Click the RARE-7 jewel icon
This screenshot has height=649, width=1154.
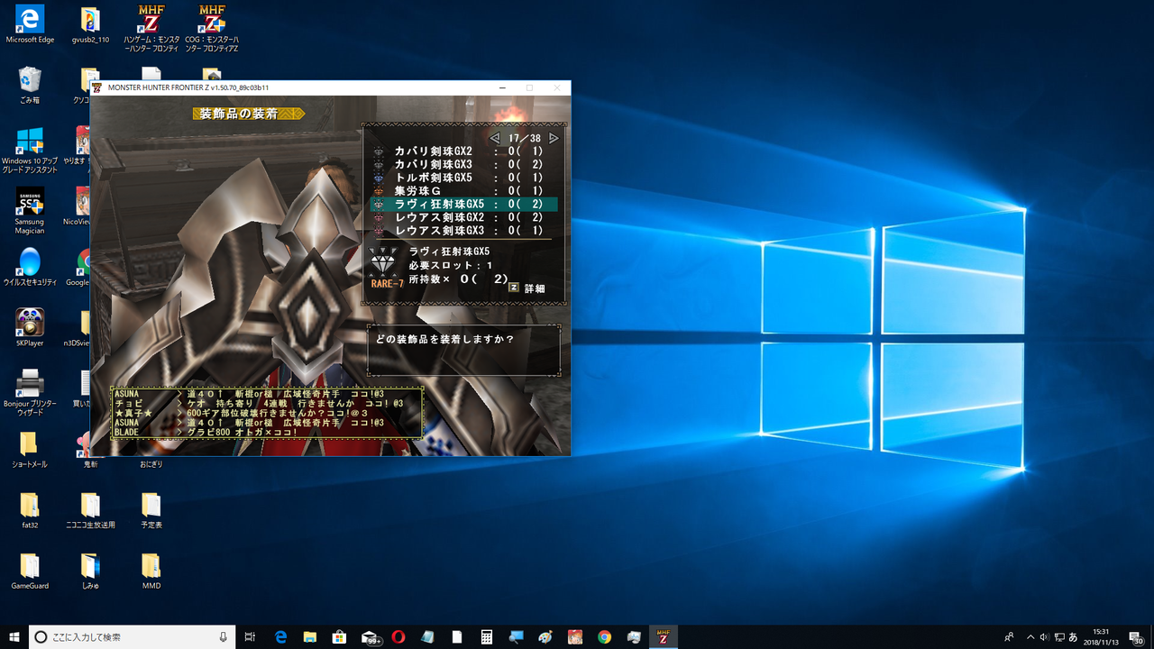(383, 261)
